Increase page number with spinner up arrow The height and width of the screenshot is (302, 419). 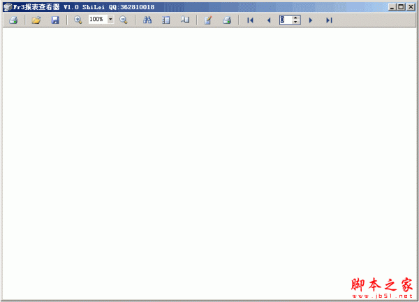pyautogui.click(x=295, y=18)
